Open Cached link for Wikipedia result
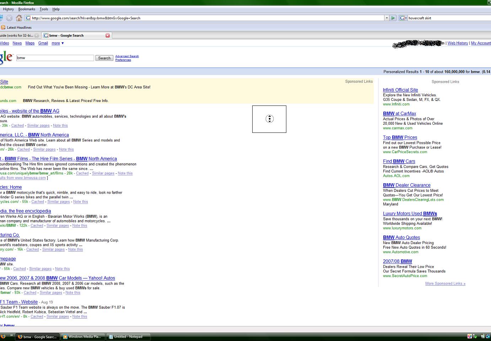This screenshot has width=491, height=341. [37, 225]
